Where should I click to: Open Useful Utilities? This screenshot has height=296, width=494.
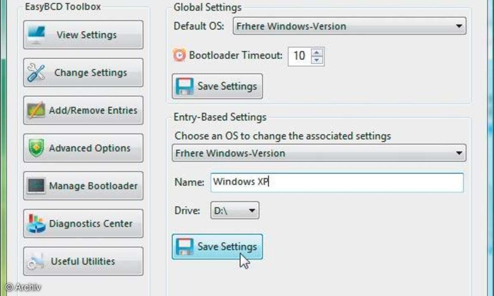tap(83, 261)
